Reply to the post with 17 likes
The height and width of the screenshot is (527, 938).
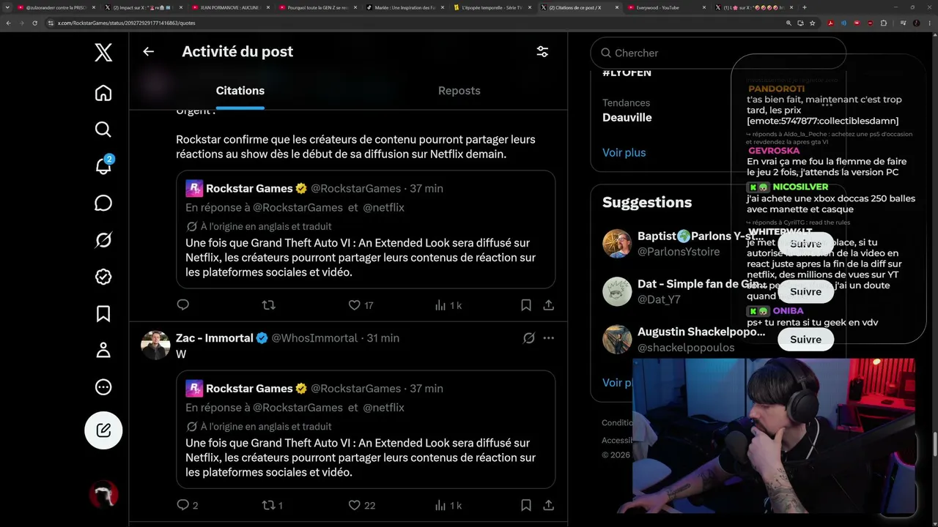point(183,304)
